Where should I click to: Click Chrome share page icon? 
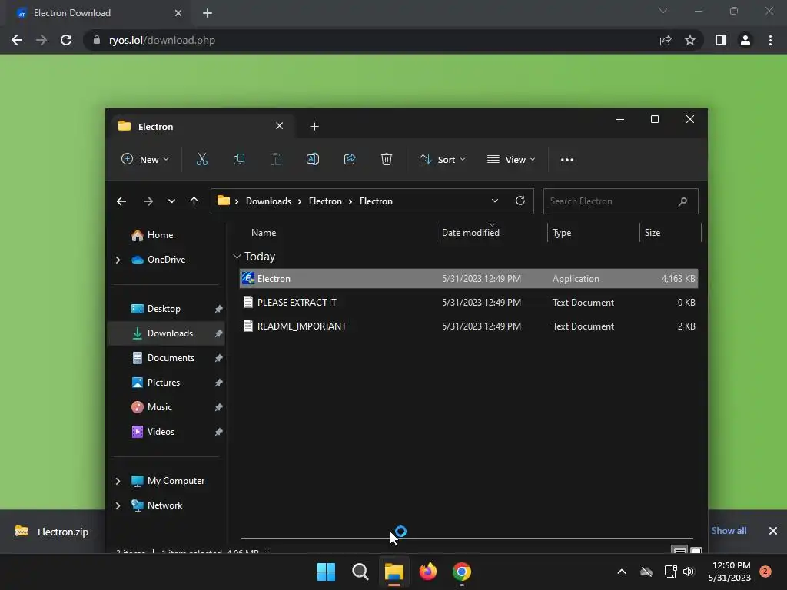coord(666,40)
